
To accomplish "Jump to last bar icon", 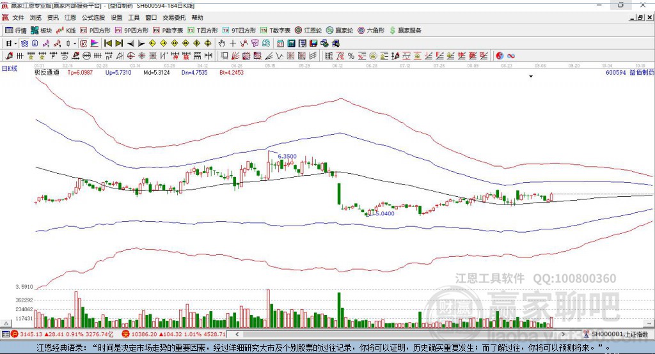I will point(119,43).
